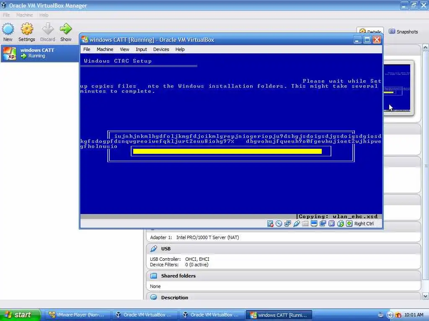
Task: Click the shared folders indicator in VM status bar
Action: click(x=305, y=224)
